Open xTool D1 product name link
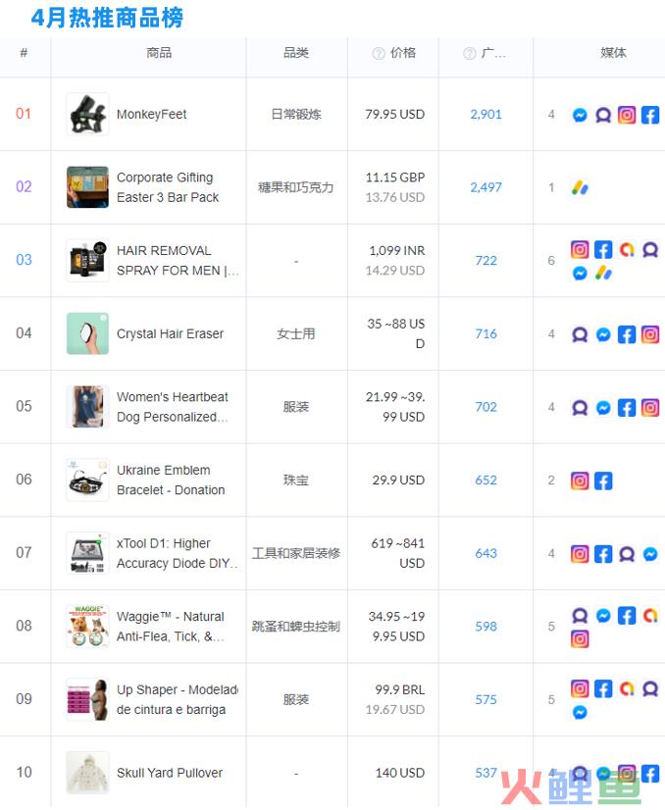Screen dimensions: 665x810 pos(164,553)
